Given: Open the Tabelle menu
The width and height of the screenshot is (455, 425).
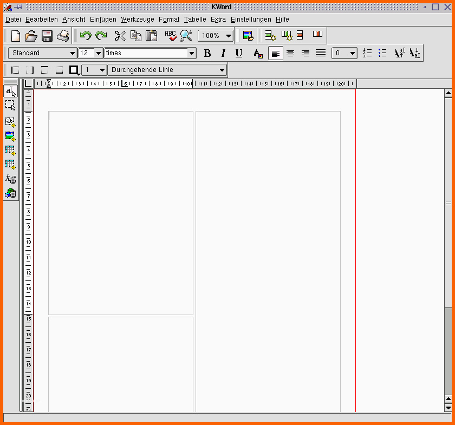Looking at the screenshot, I should coord(195,19).
